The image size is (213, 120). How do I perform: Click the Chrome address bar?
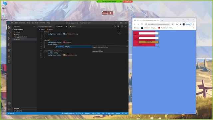[x=159, y=24]
